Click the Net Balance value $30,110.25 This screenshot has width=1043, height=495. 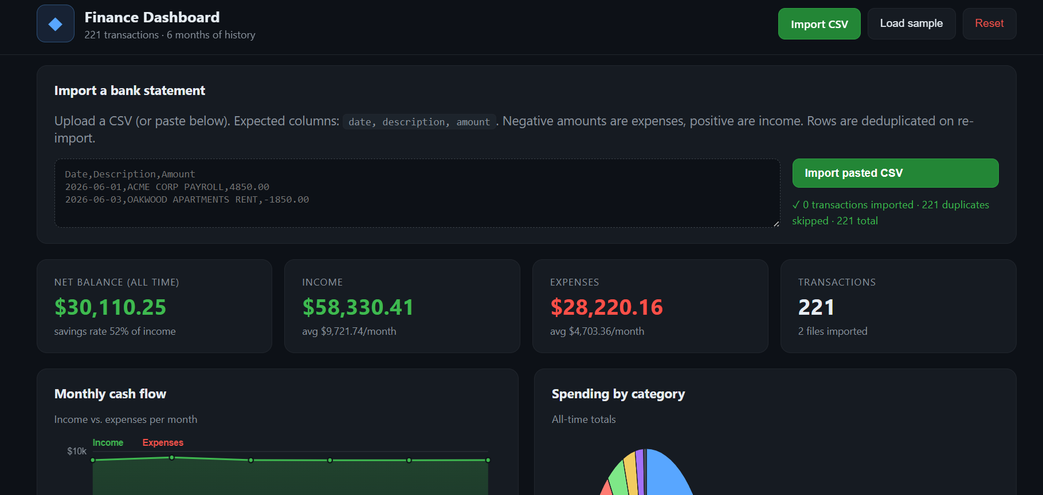110,307
